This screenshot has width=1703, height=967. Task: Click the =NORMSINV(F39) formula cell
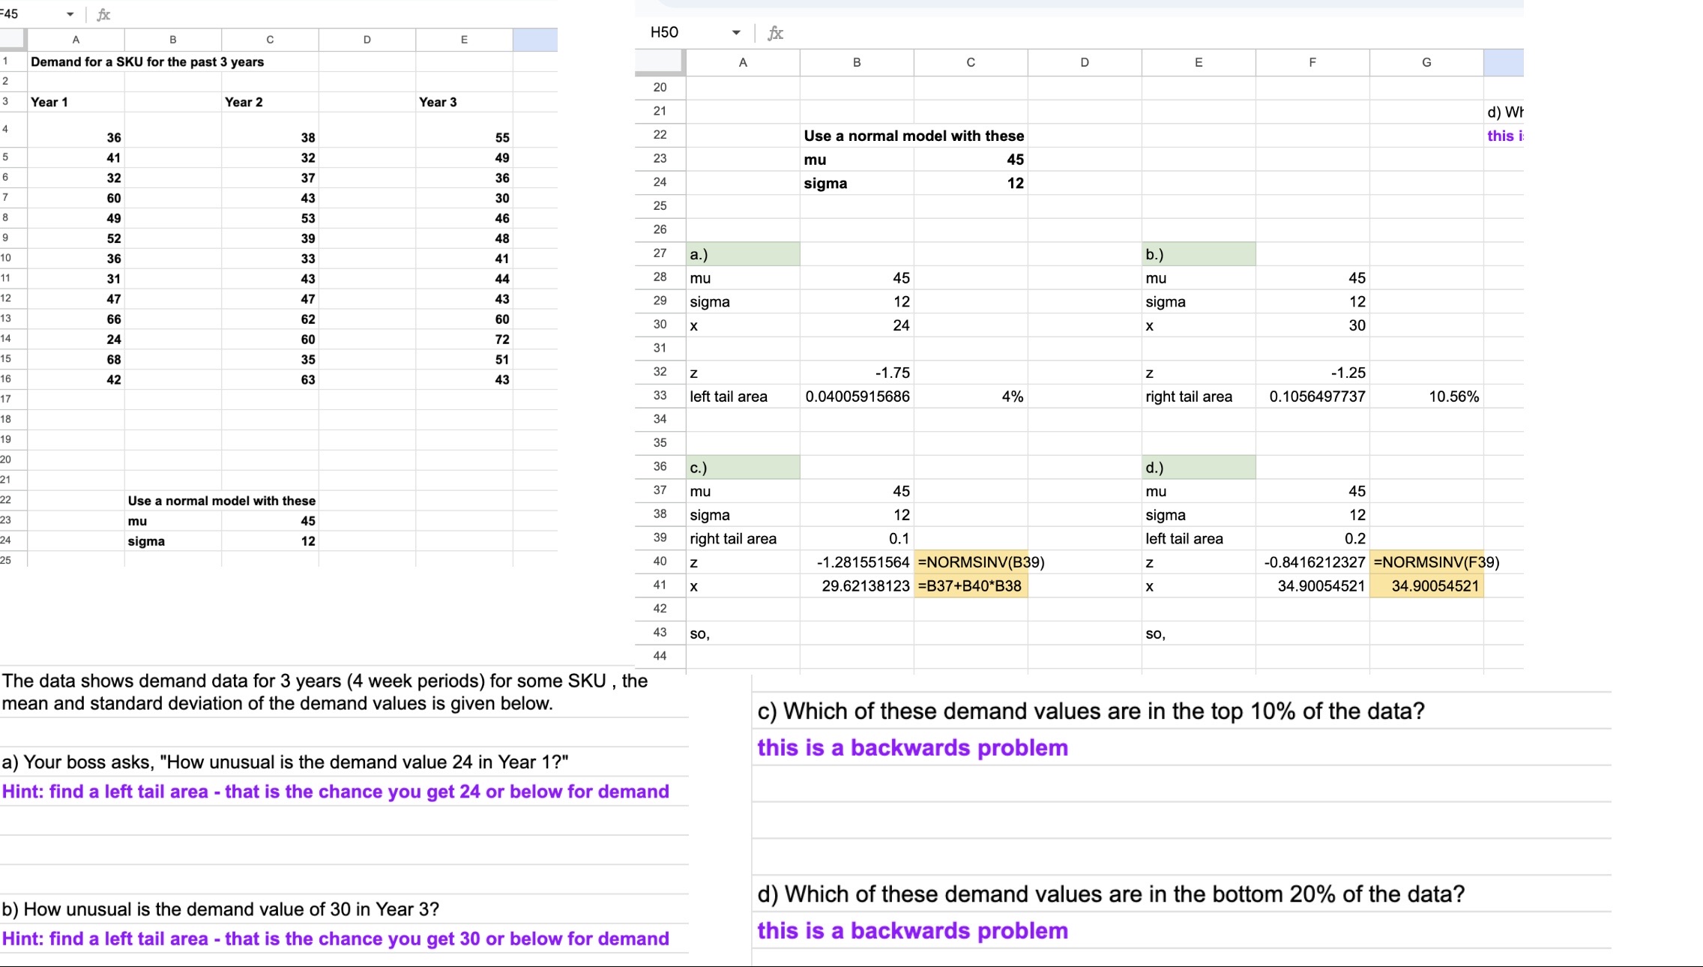tap(1426, 562)
